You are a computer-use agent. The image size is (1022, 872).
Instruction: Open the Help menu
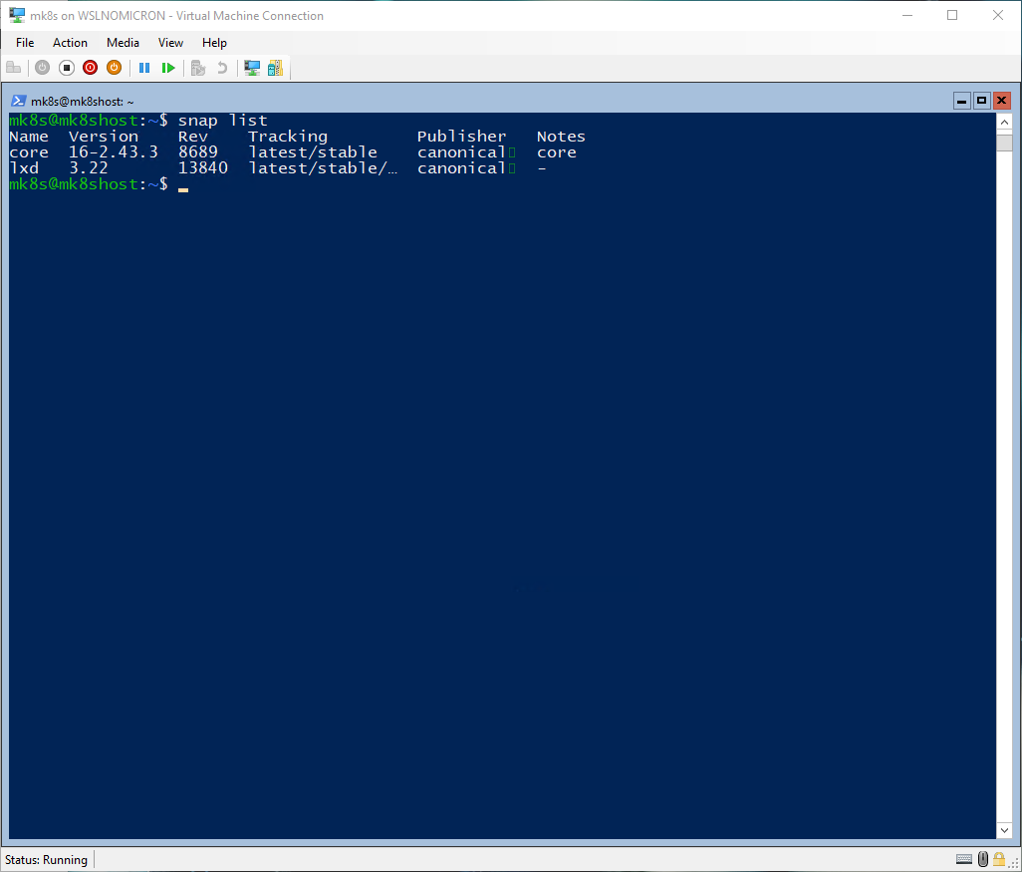[214, 43]
